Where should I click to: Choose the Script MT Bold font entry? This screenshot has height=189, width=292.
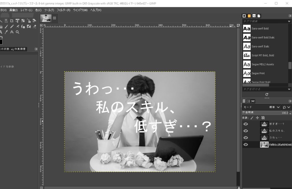point(262,55)
